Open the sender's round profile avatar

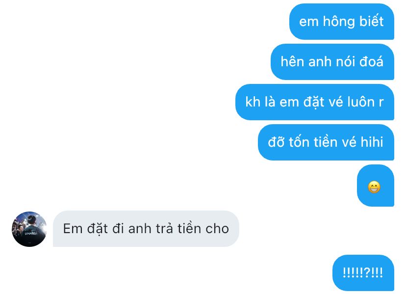coord(29,229)
